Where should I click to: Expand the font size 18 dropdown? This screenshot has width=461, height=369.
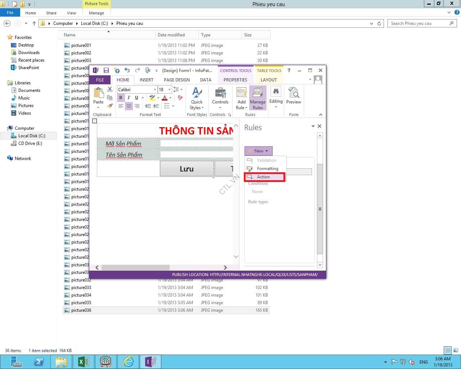(x=169, y=89)
